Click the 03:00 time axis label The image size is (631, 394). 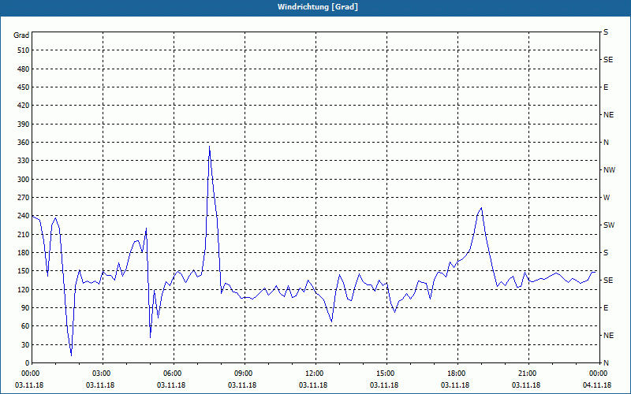pyautogui.click(x=102, y=374)
